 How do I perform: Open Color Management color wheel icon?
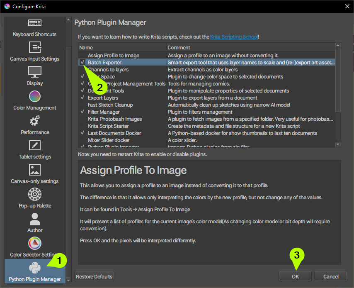[x=34, y=96]
